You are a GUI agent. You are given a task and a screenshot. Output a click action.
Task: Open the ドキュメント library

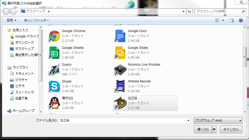(x=22, y=74)
